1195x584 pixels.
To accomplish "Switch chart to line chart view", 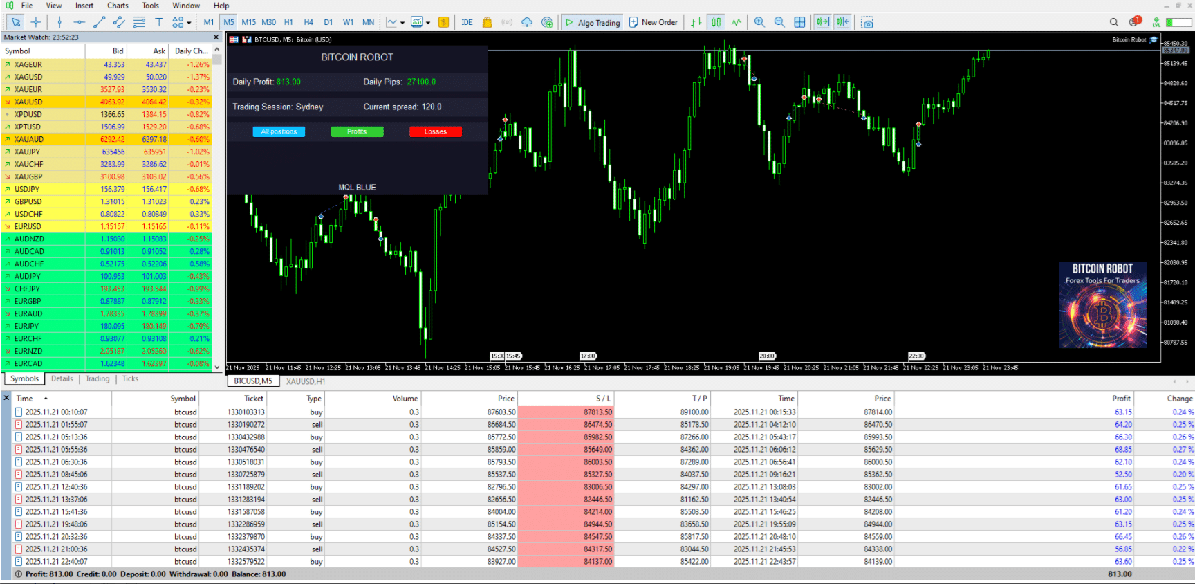I will [736, 22].
